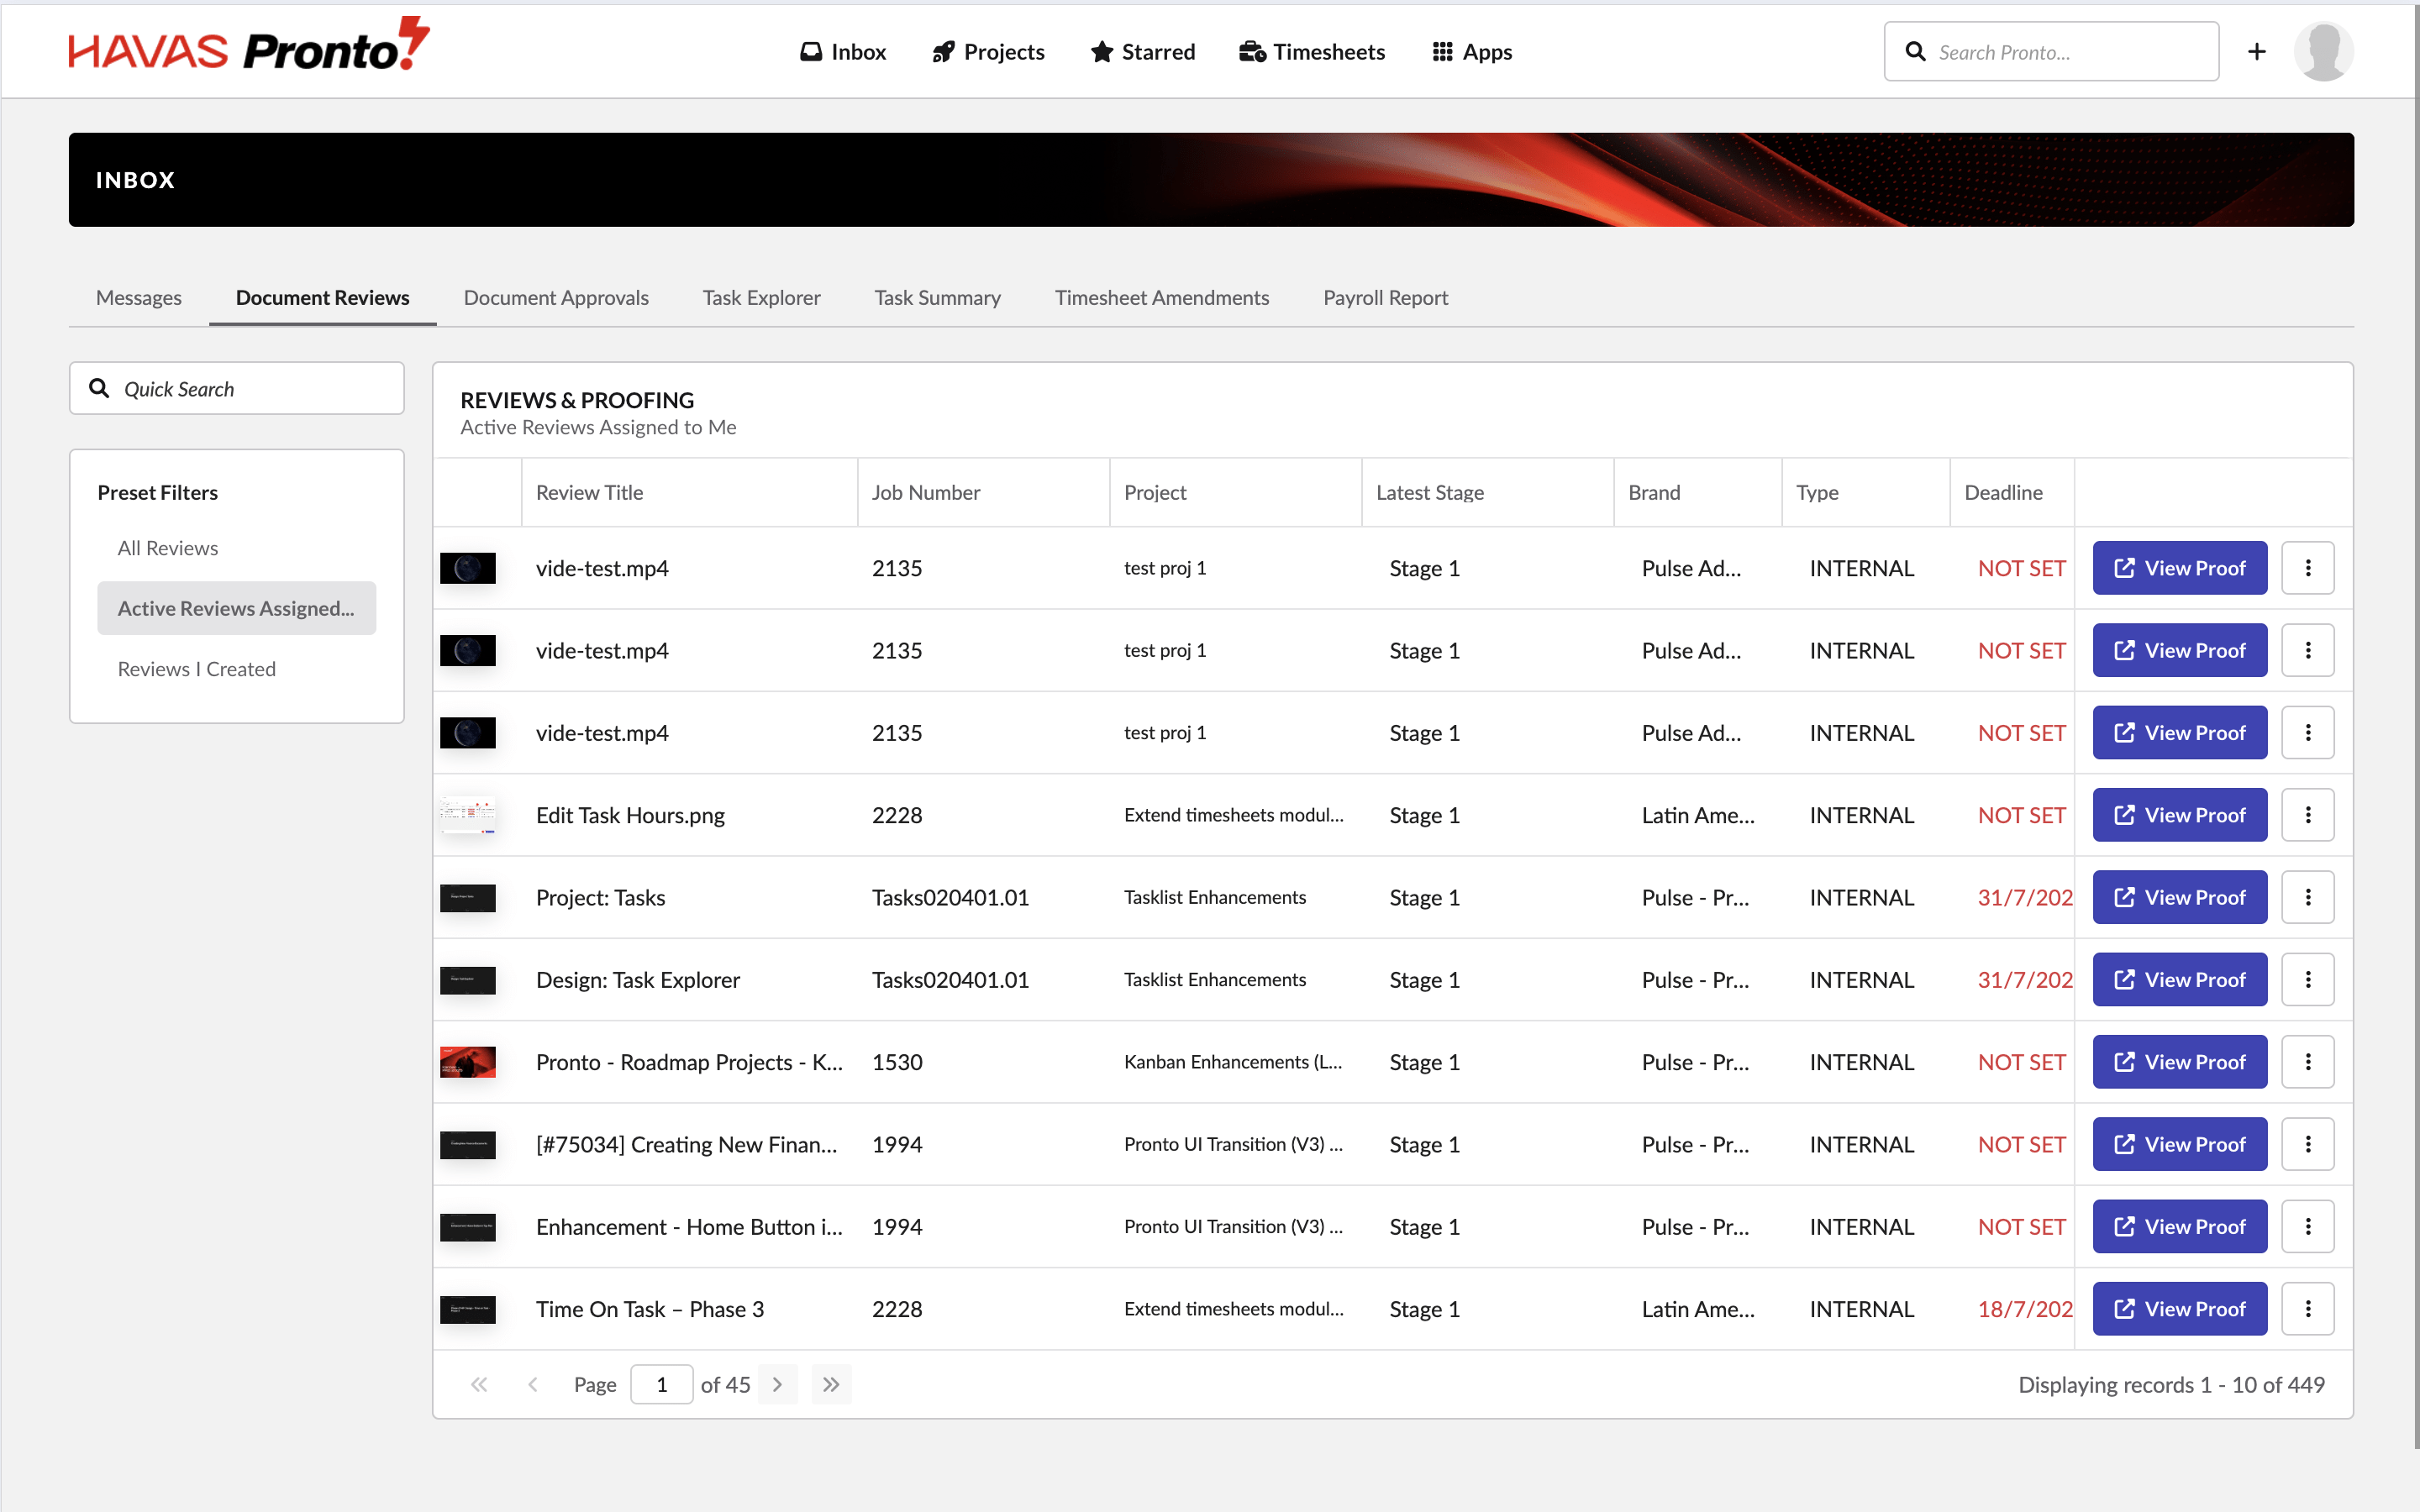Open the Task Explorer tab

click(x=761, y=297)
